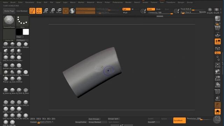The image size is (224, 126).
Task: Open the Tool menu
Action: [162, 2]
